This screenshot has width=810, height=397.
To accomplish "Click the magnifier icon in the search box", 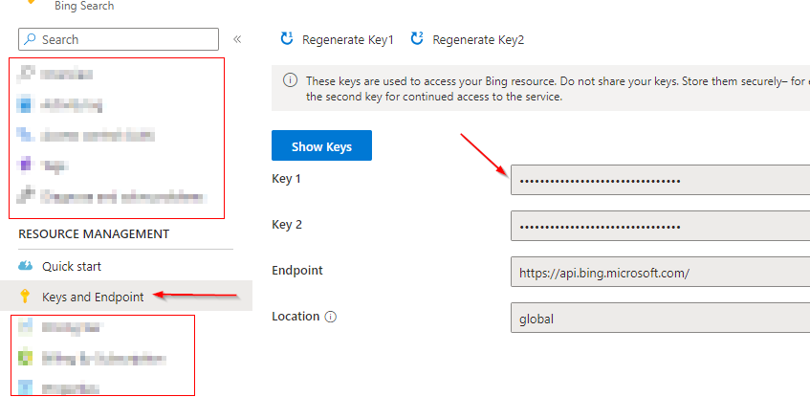I will [x=31, y=39].
